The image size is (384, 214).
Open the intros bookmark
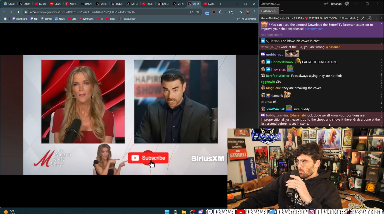[x=110, y=19]
